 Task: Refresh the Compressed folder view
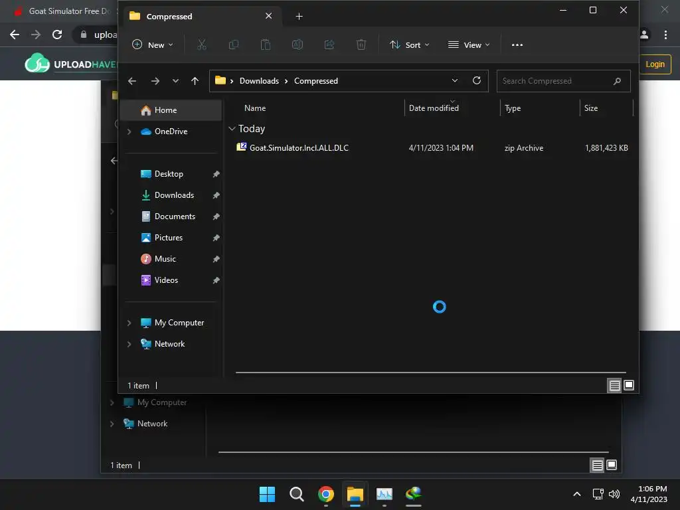pos(477,80)
